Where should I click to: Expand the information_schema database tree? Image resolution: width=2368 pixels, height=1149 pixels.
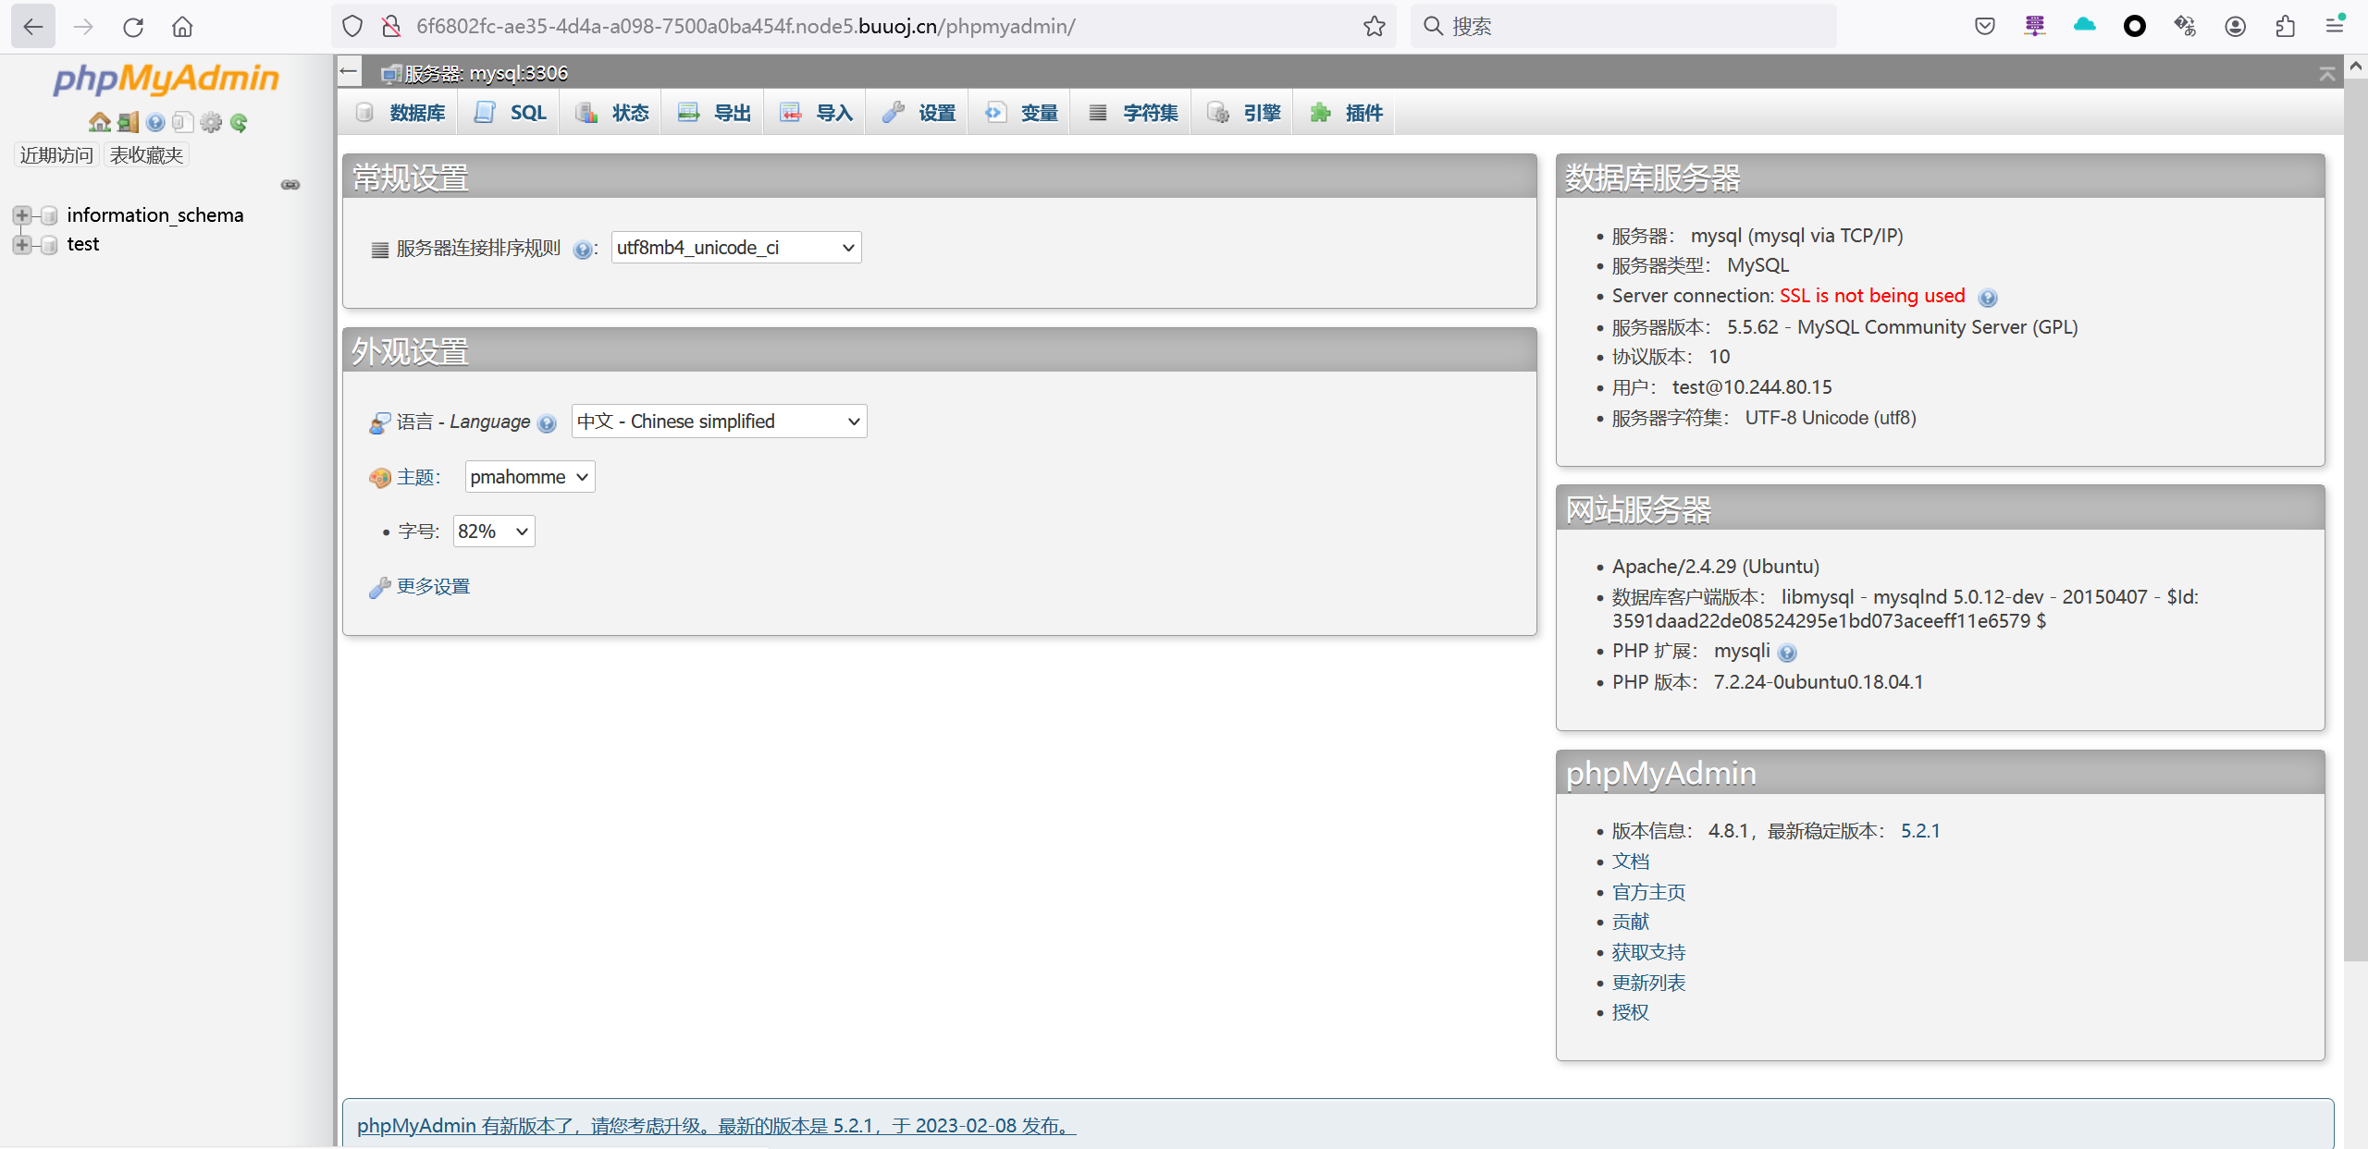[x=21, y=215]
